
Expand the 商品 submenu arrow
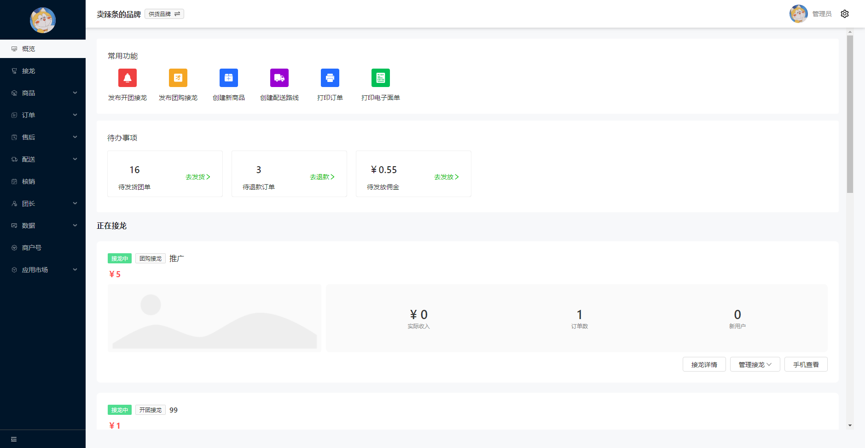coord(75,93)
